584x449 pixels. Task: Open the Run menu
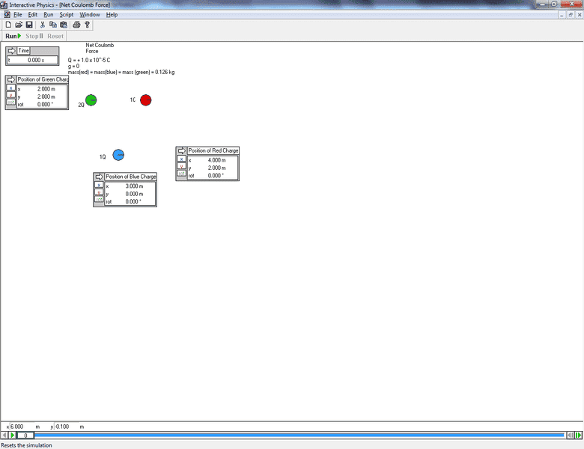pyautogui.click(x=49, y=14)
